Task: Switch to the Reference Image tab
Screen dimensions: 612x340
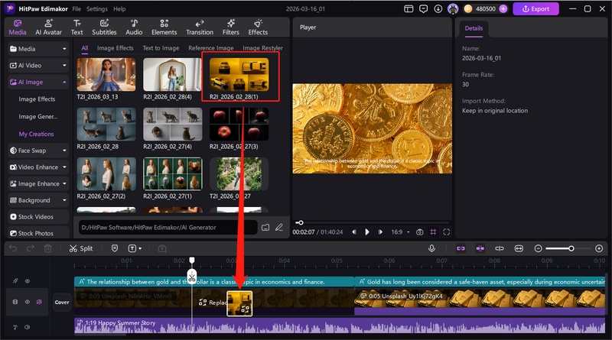Action: click(211, 48)
